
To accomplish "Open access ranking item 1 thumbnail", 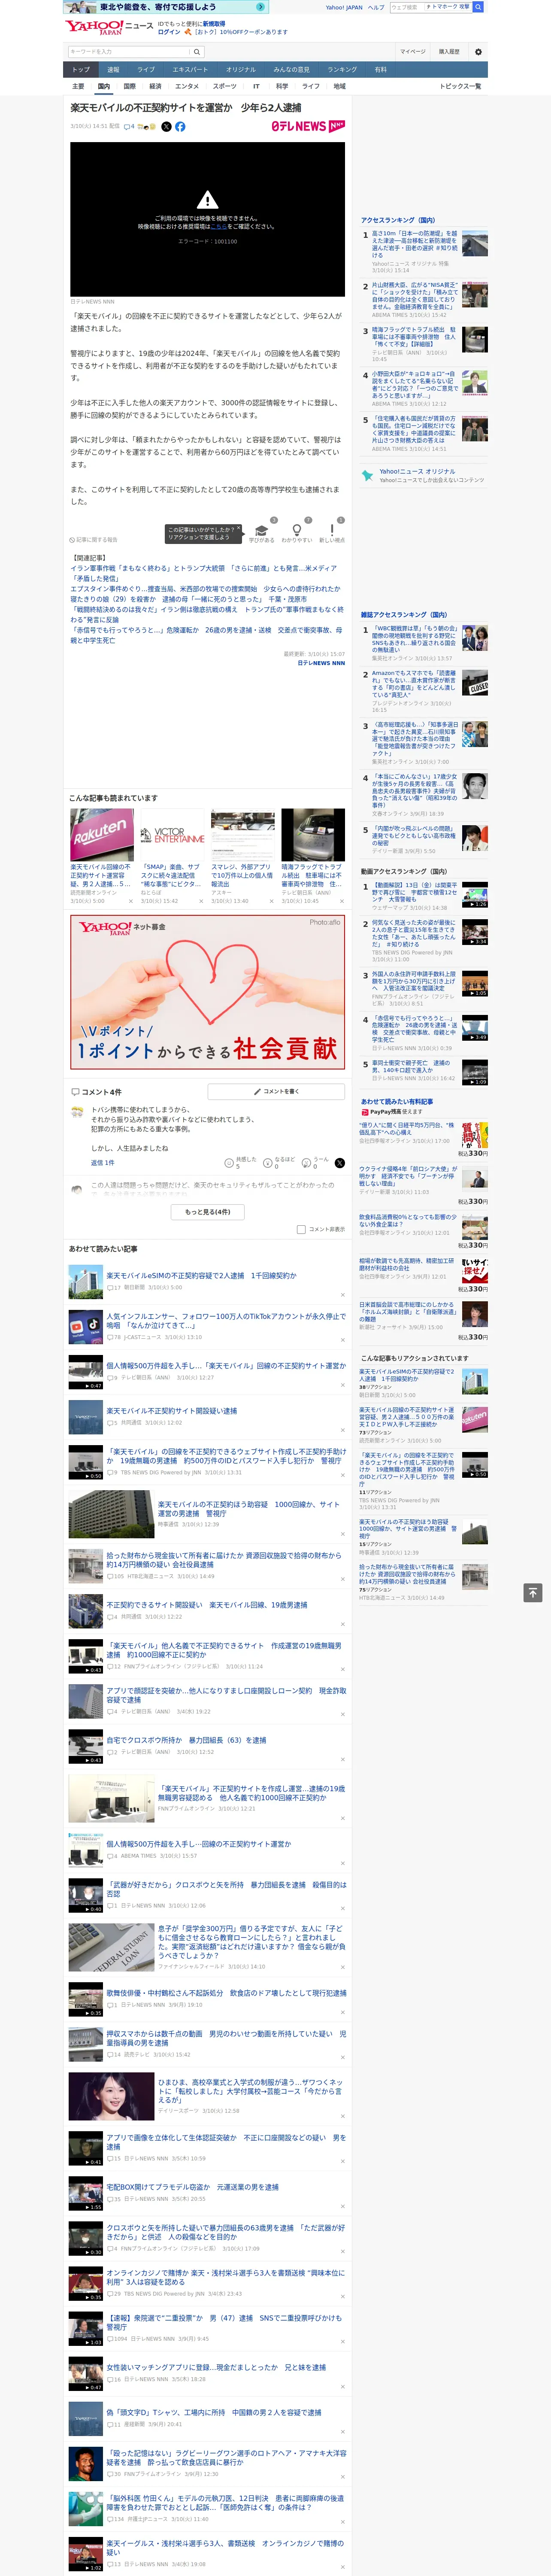I will coord(475,243).
